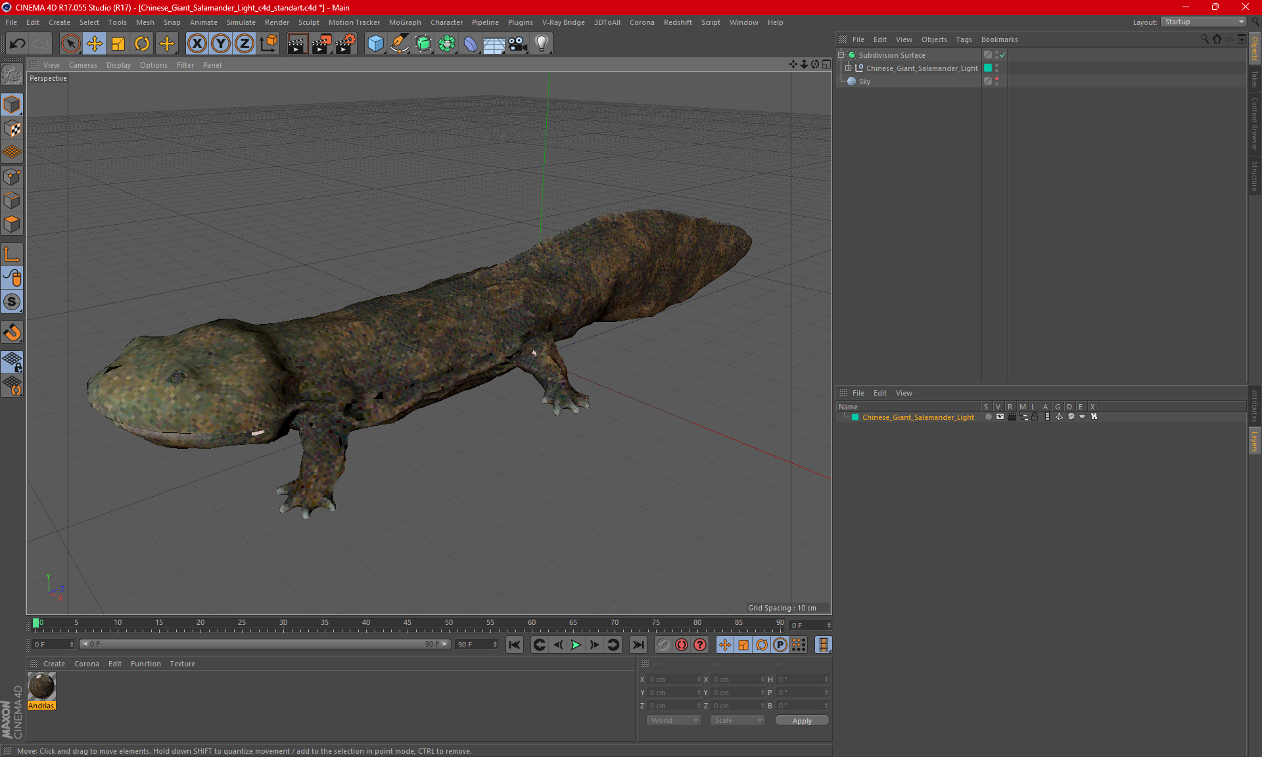The width and height of the screenshot is (1262, 757).
Task: Add a Light object
Action: pos(541,44)
